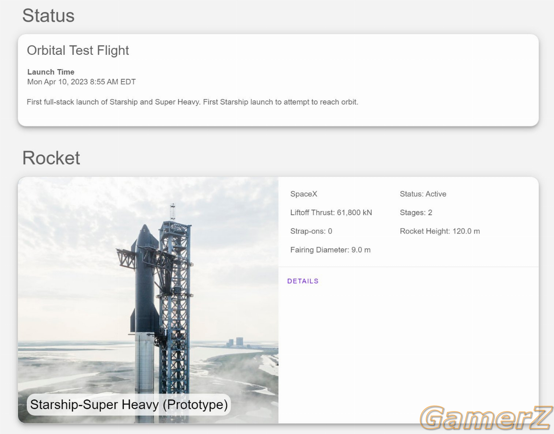Click the "Launch Time" label
This screenshot has height=434, width=554.
[51, 72]
